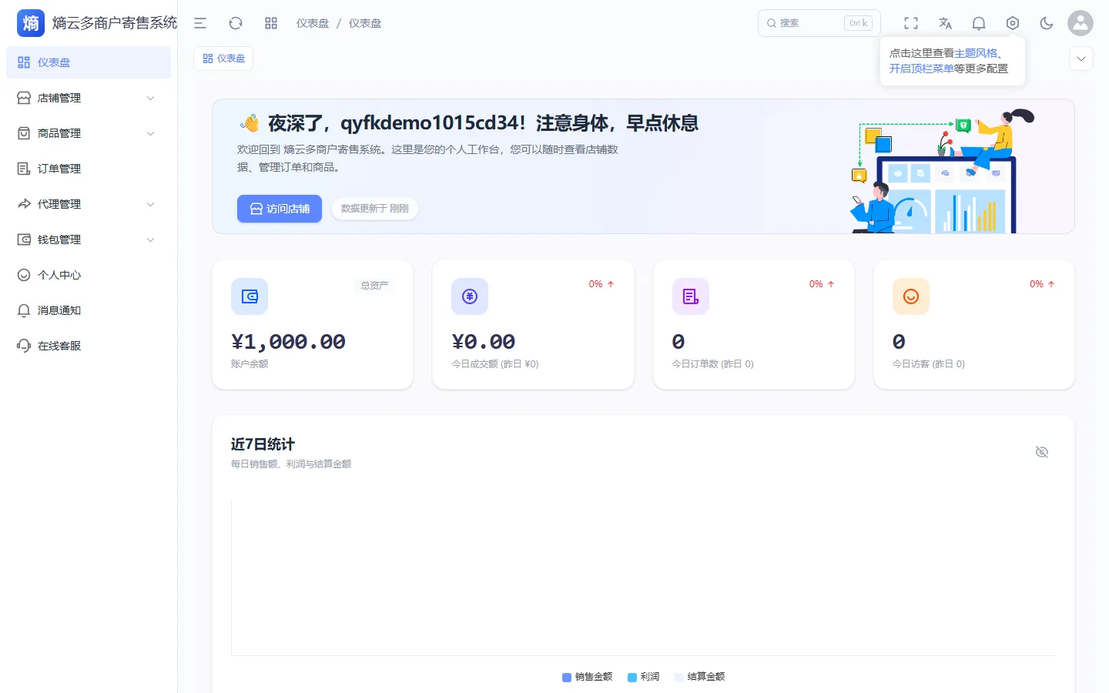This screenshot has width=1109, height=693.
Task: Click the 总资产 tag on balance card
Action: pos(375,285)
